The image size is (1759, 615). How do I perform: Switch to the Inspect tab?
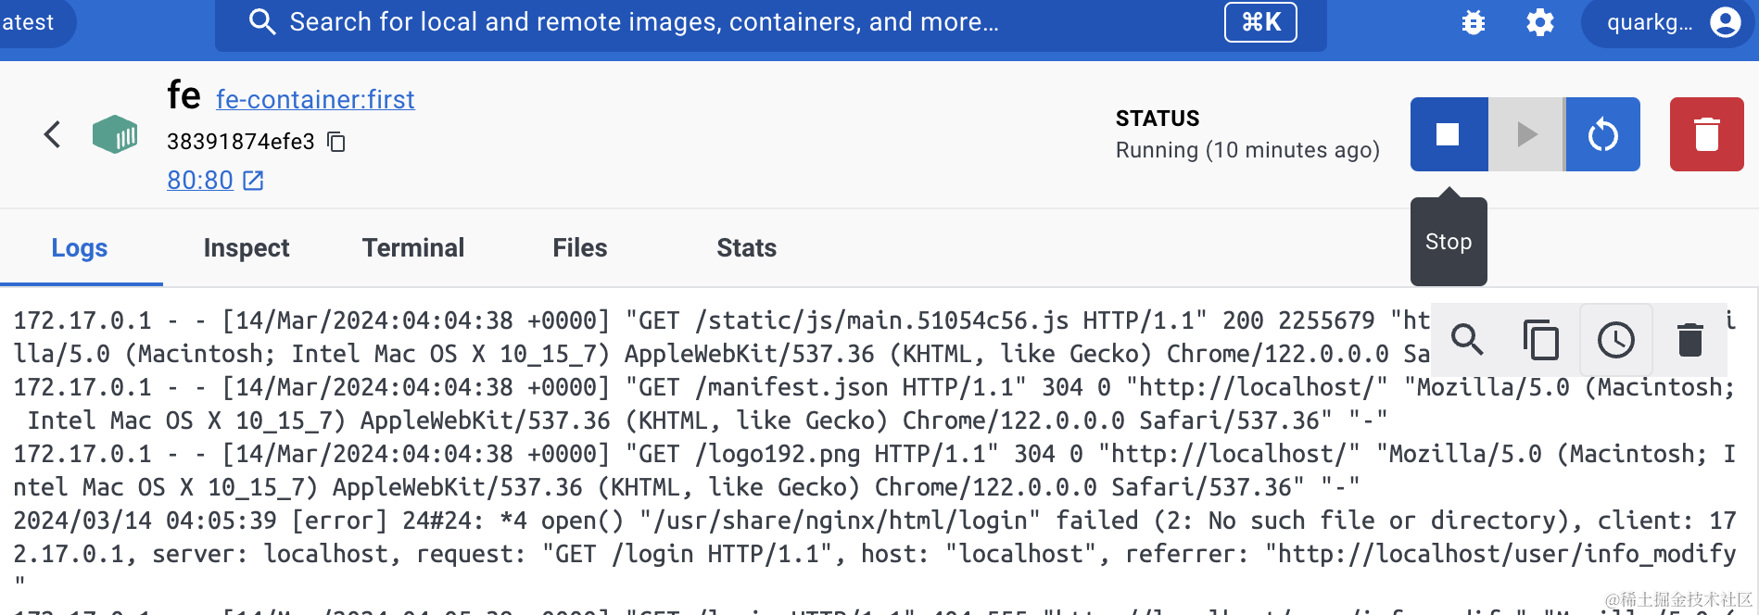[x=247, y=248]
